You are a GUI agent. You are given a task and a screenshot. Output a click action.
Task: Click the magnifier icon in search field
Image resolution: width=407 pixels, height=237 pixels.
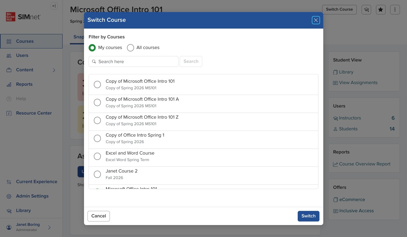coord(94,61)
